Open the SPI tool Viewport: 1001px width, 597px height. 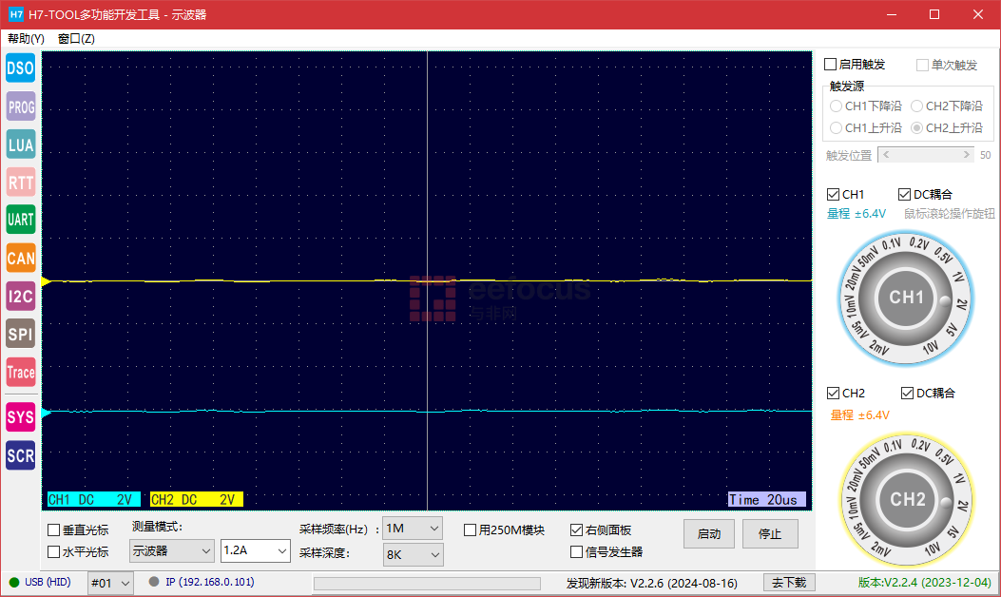tap(20, 334)
